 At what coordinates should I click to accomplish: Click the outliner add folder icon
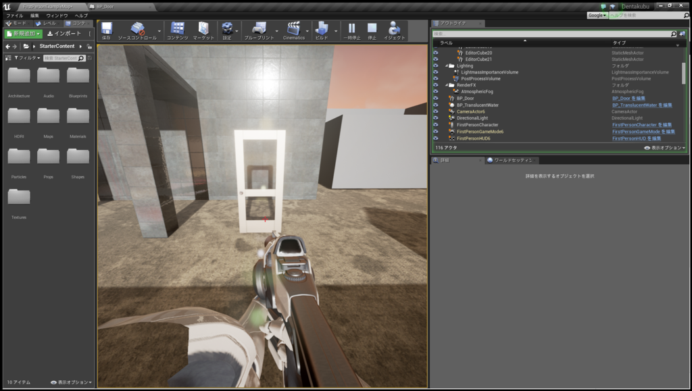click(x=682, y=34)
